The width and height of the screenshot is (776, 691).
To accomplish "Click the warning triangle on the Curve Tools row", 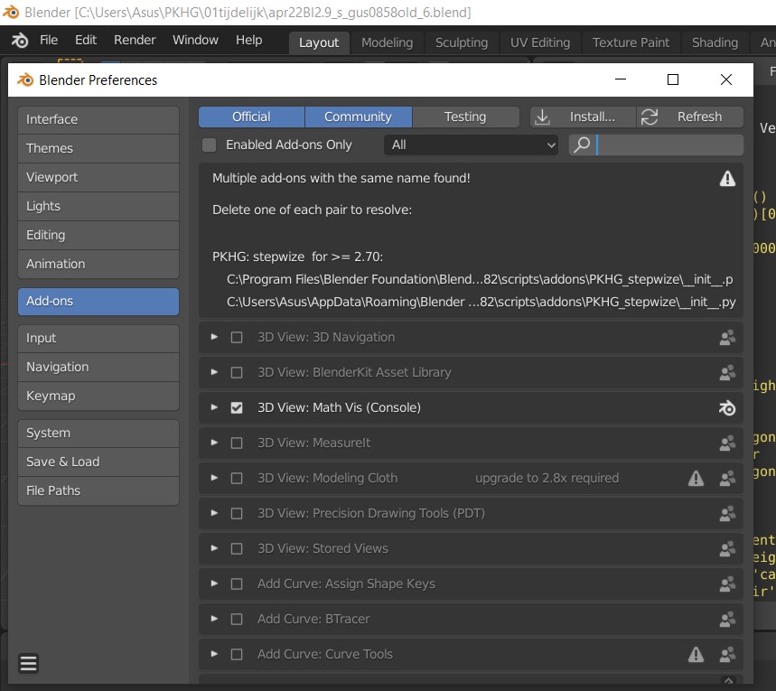I will click(696, 654).
